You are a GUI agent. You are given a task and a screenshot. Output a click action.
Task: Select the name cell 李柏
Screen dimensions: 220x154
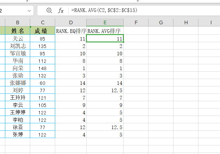pos(18,120)
